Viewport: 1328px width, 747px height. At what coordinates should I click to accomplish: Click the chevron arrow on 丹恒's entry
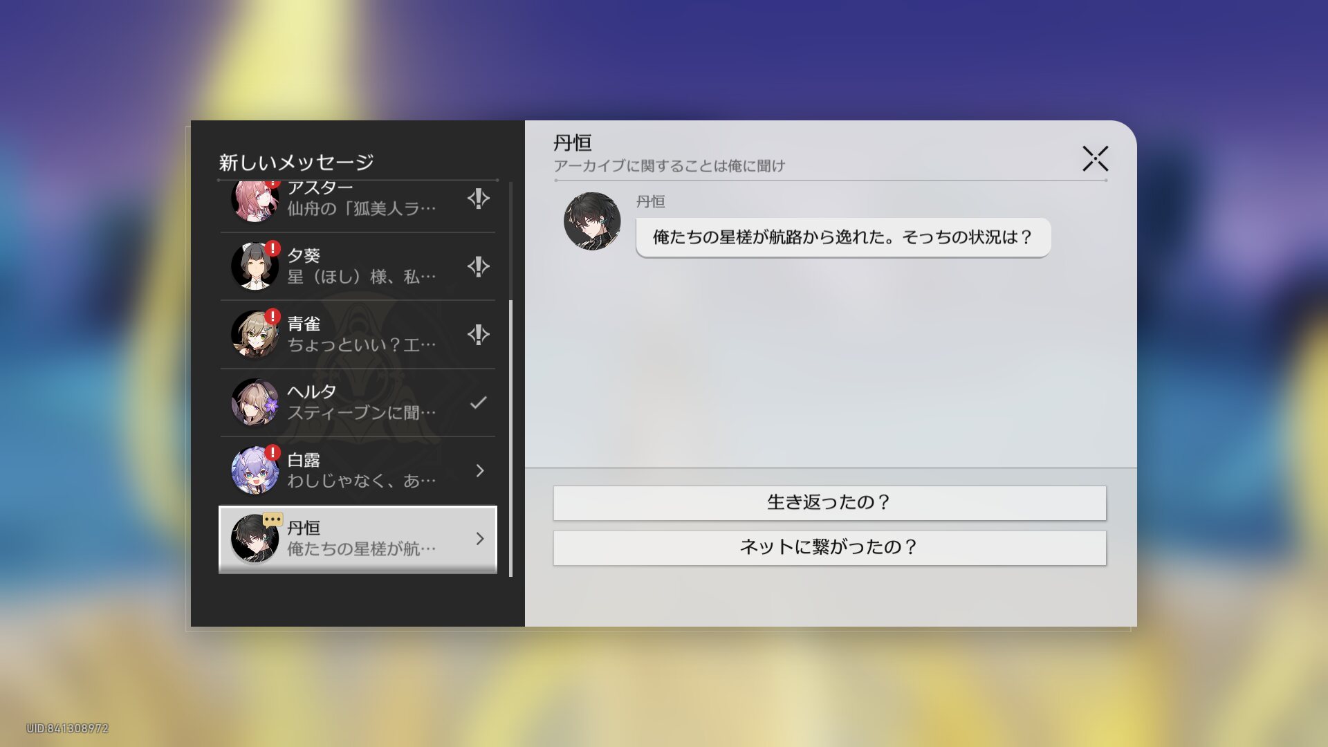(480, 538)
